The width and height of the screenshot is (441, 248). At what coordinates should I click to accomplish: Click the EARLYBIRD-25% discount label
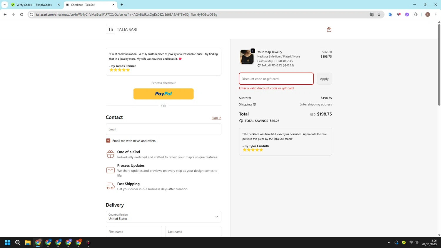[x=278, y=65]
